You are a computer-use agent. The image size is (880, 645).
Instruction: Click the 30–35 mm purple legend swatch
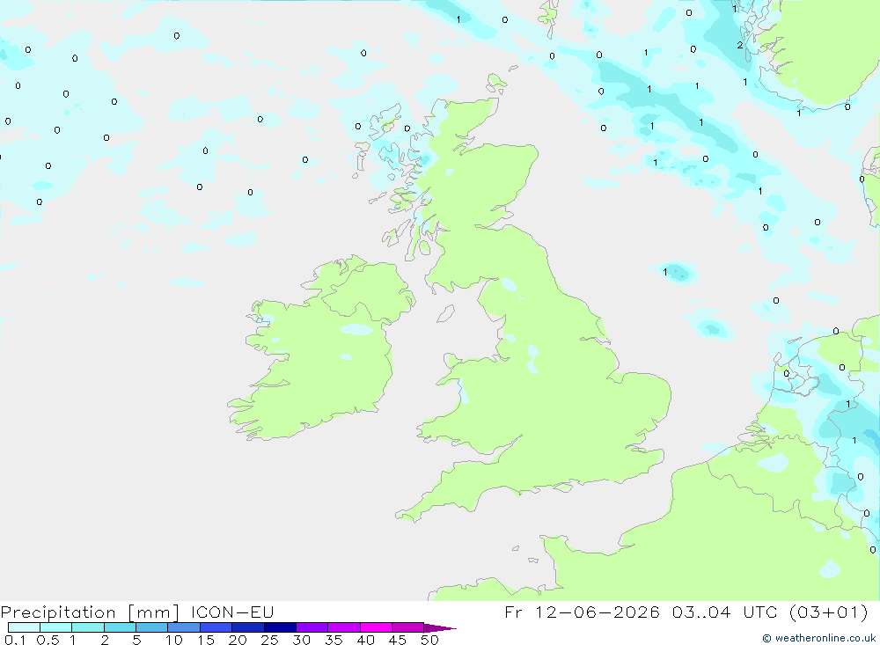(312, 627)
